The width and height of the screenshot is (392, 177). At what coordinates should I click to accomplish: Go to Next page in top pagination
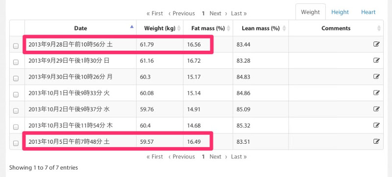pos(218,14)
